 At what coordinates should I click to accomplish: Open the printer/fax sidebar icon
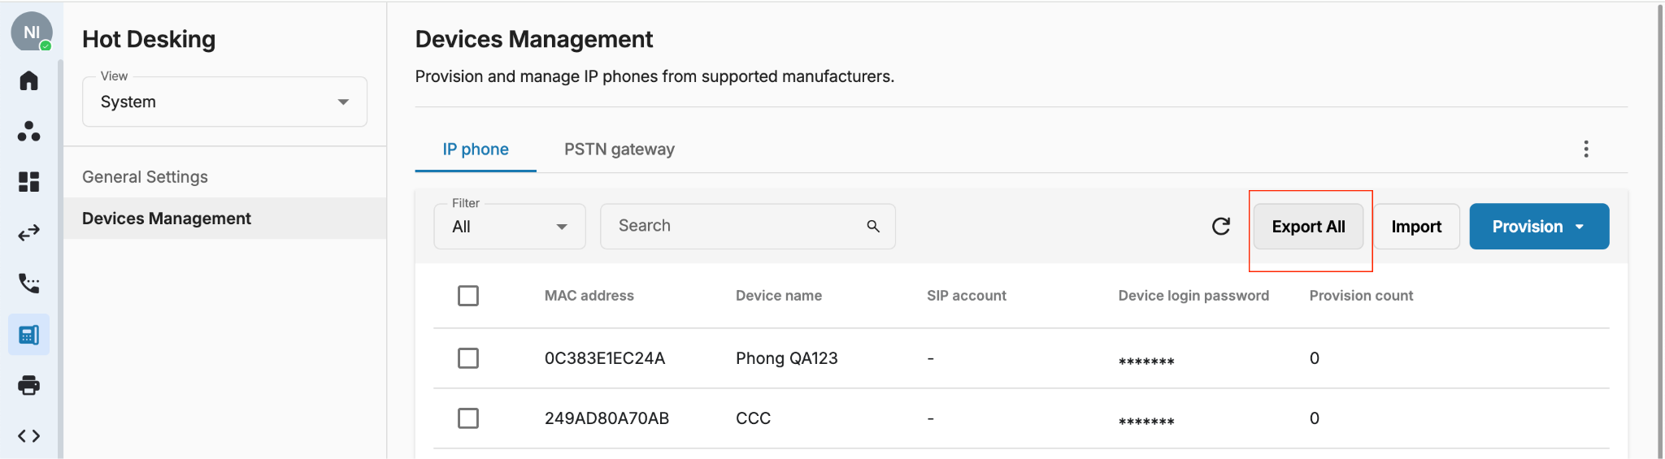pos(28,385)
